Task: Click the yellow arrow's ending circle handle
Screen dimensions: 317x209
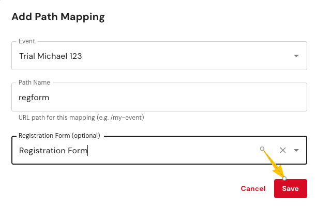Action: click(x=284, y=178)
